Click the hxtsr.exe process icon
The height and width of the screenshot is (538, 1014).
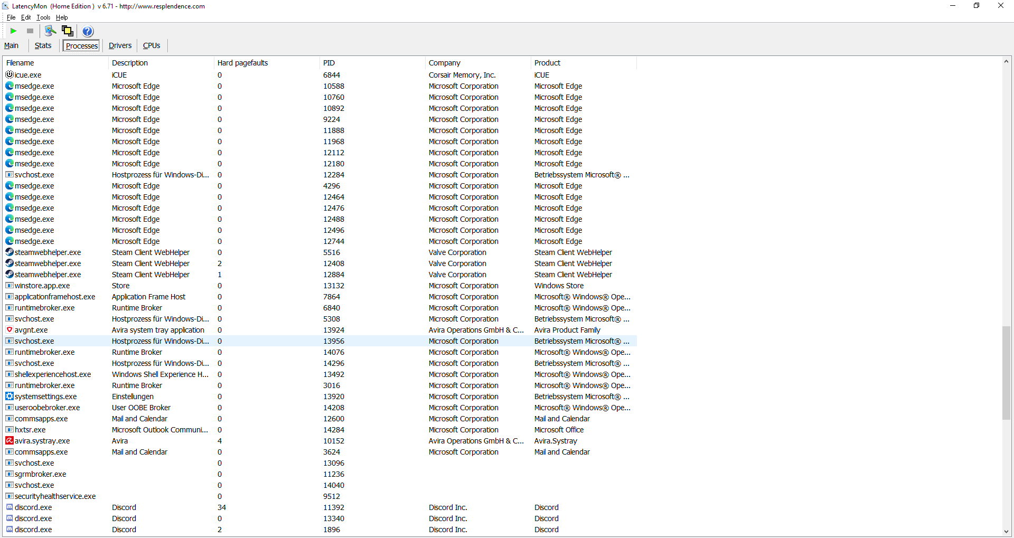[x=10, y=429]
